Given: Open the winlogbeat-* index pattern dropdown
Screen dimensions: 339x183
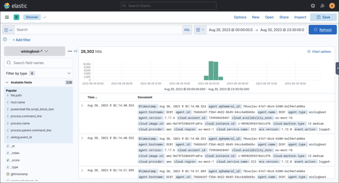Looking at the screenshot, I should point(34,51).
